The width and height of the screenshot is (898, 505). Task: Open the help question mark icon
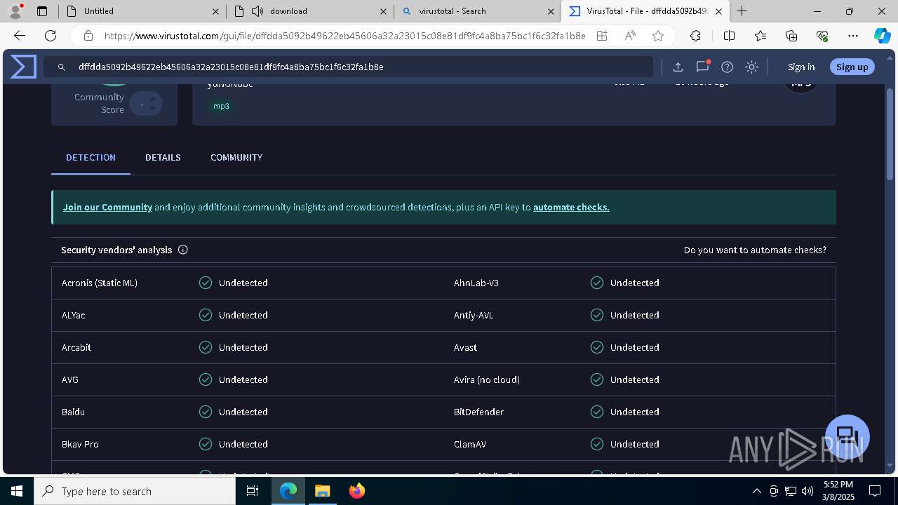point(727,67)
